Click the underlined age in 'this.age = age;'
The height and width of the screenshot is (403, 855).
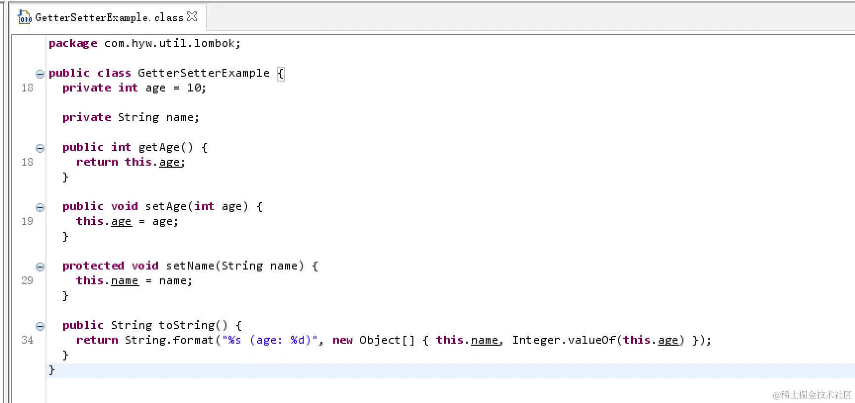click(x=121, y=222)
